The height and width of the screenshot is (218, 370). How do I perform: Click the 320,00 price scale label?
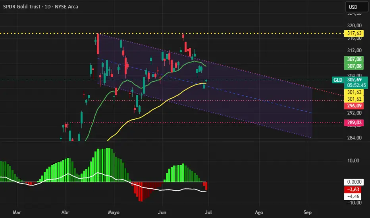(354, 25)
